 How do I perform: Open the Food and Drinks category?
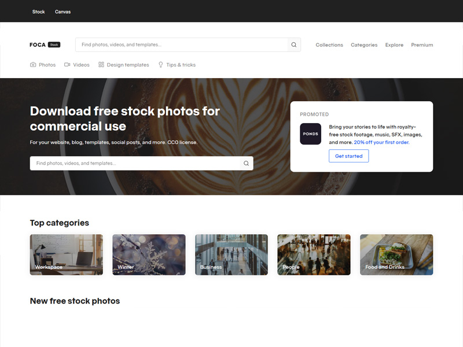click(396, 254)
